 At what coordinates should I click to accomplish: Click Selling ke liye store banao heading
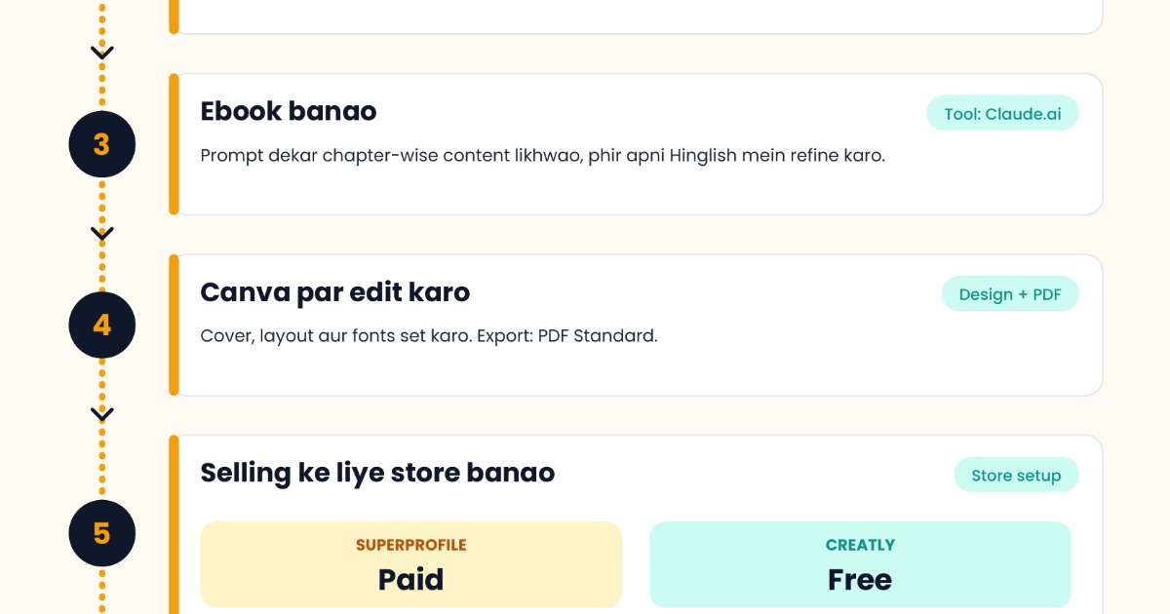click(377, 473)
